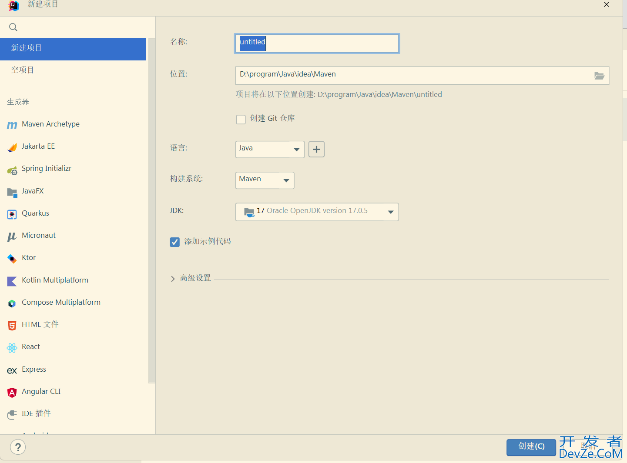Click the React atom icon
Image resolution: width=627 pixels, height=463 pixels.
point(12,348)
